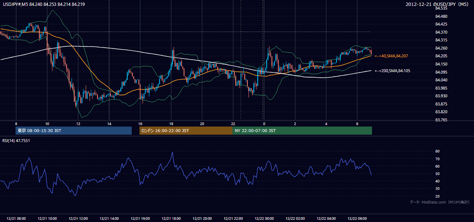
Task: Click the RSI axis value 30
Action: (x=437, y=189)
